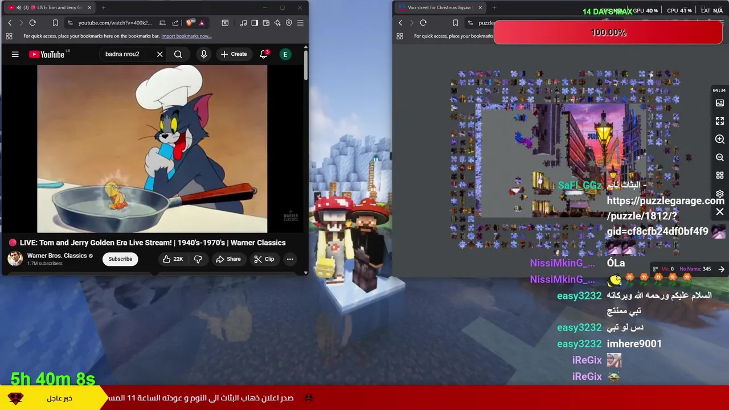
Task: Open Brave Shields lion icon
Action: coord(190,23)
